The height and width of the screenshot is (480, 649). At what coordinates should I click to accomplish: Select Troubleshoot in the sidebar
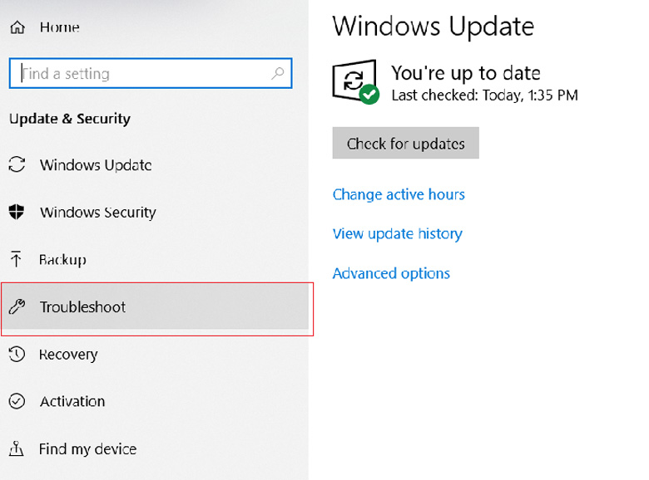[154, 307]
